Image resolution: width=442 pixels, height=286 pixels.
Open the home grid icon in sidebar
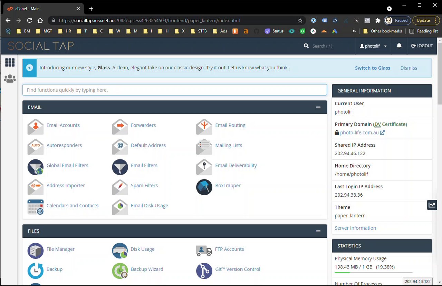coord(10,62)
